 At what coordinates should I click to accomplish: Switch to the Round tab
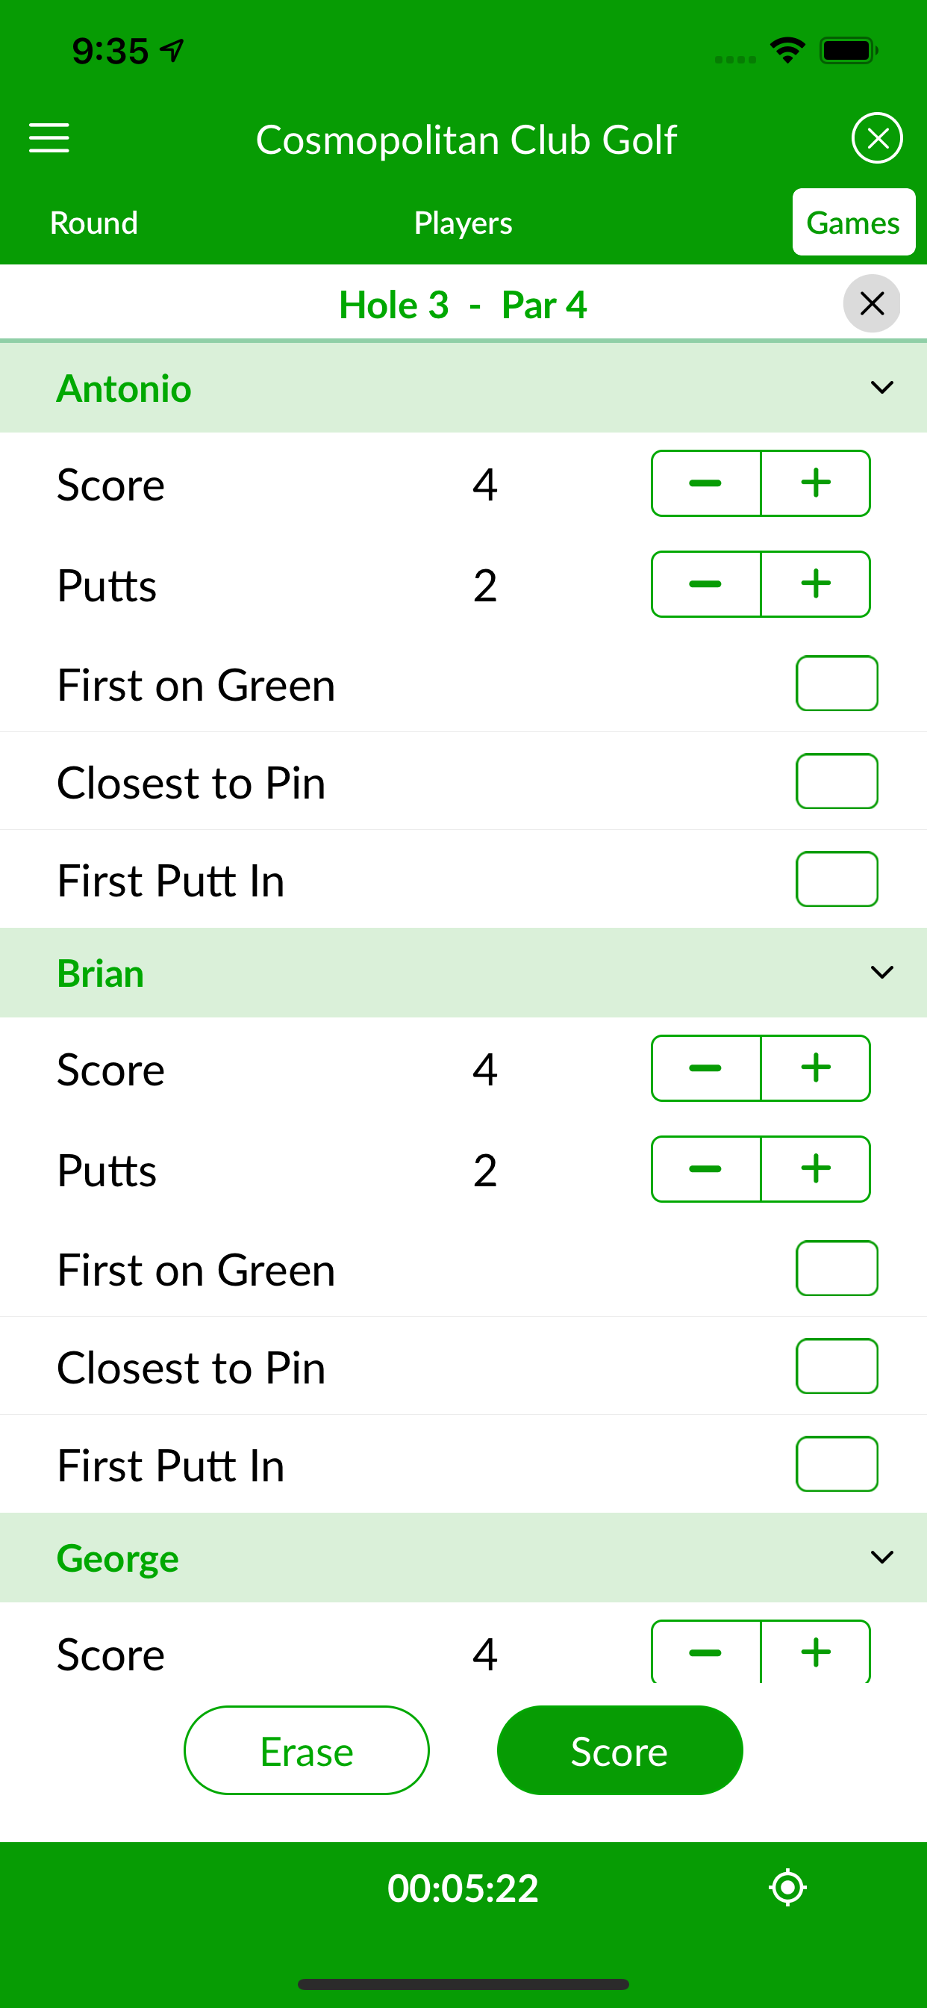pyautogui.click(x=94, y=223)
